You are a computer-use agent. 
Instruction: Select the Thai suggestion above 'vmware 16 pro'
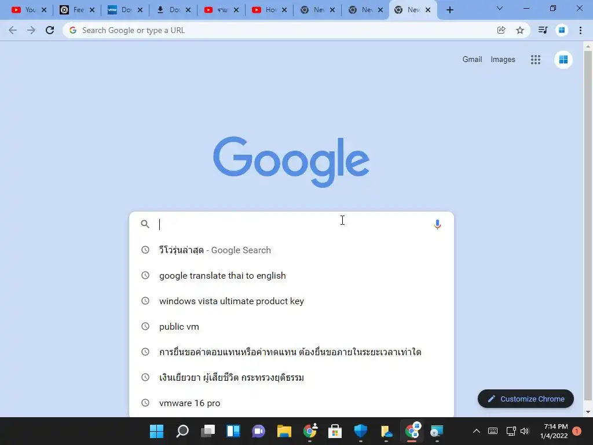[x=291, y=378]
